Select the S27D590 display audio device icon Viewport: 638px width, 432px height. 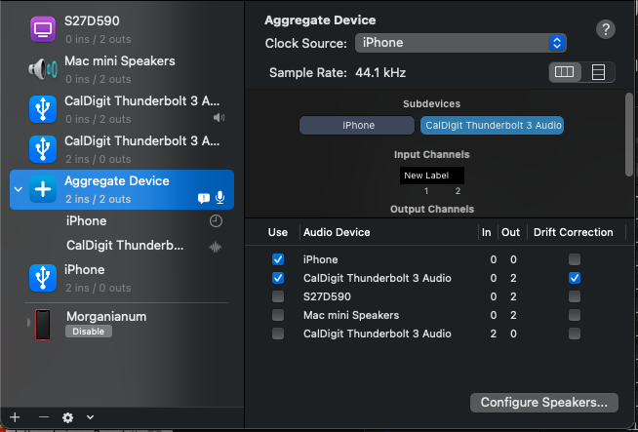[x=43, y=29]
